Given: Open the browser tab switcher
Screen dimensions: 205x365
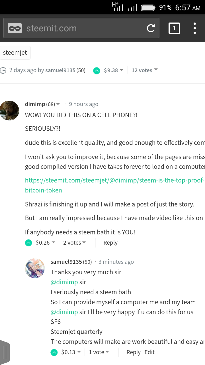Looking at the screenshot, I should (174, 28).
